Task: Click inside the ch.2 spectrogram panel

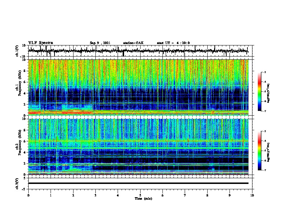Action: click(x=138, y=147)
